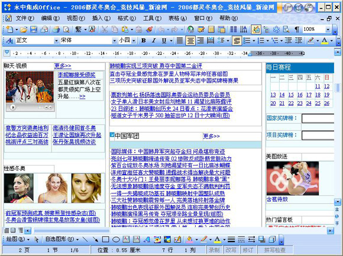Viewport: 343px width, 256px height.
Task: Expand the numbered list dropdown arrow
Action: (267, 41)
